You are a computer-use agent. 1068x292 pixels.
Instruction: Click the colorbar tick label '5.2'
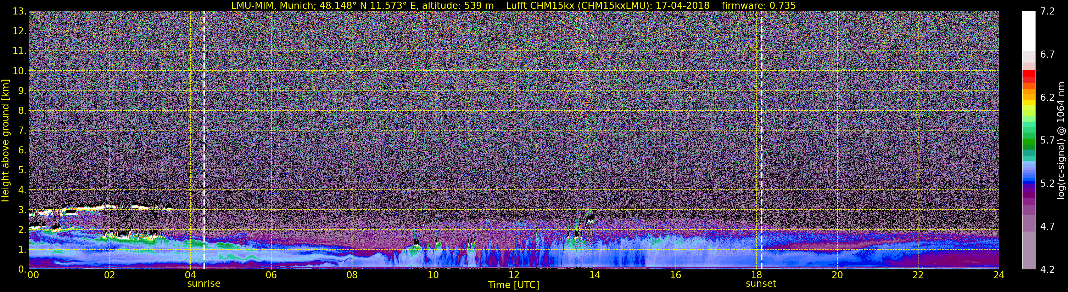pyautogui.click(x=1047, y=183)
